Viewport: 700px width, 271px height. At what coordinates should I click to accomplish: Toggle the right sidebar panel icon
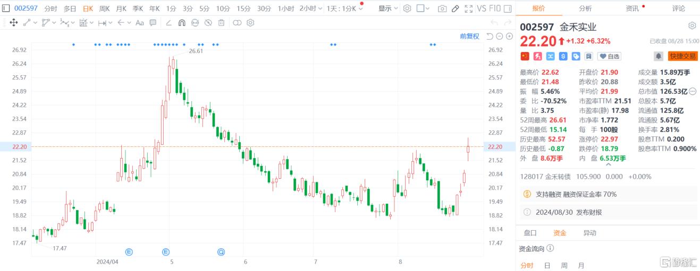point(508,8)
